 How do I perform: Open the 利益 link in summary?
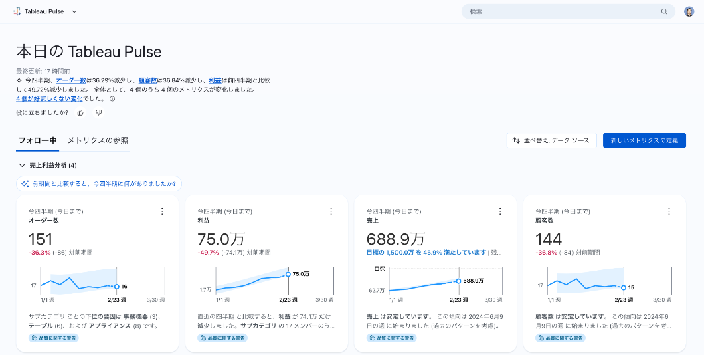coord(215,80)
